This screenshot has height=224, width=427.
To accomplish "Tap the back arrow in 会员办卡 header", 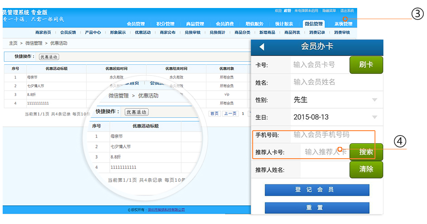I will coord(262,47).
